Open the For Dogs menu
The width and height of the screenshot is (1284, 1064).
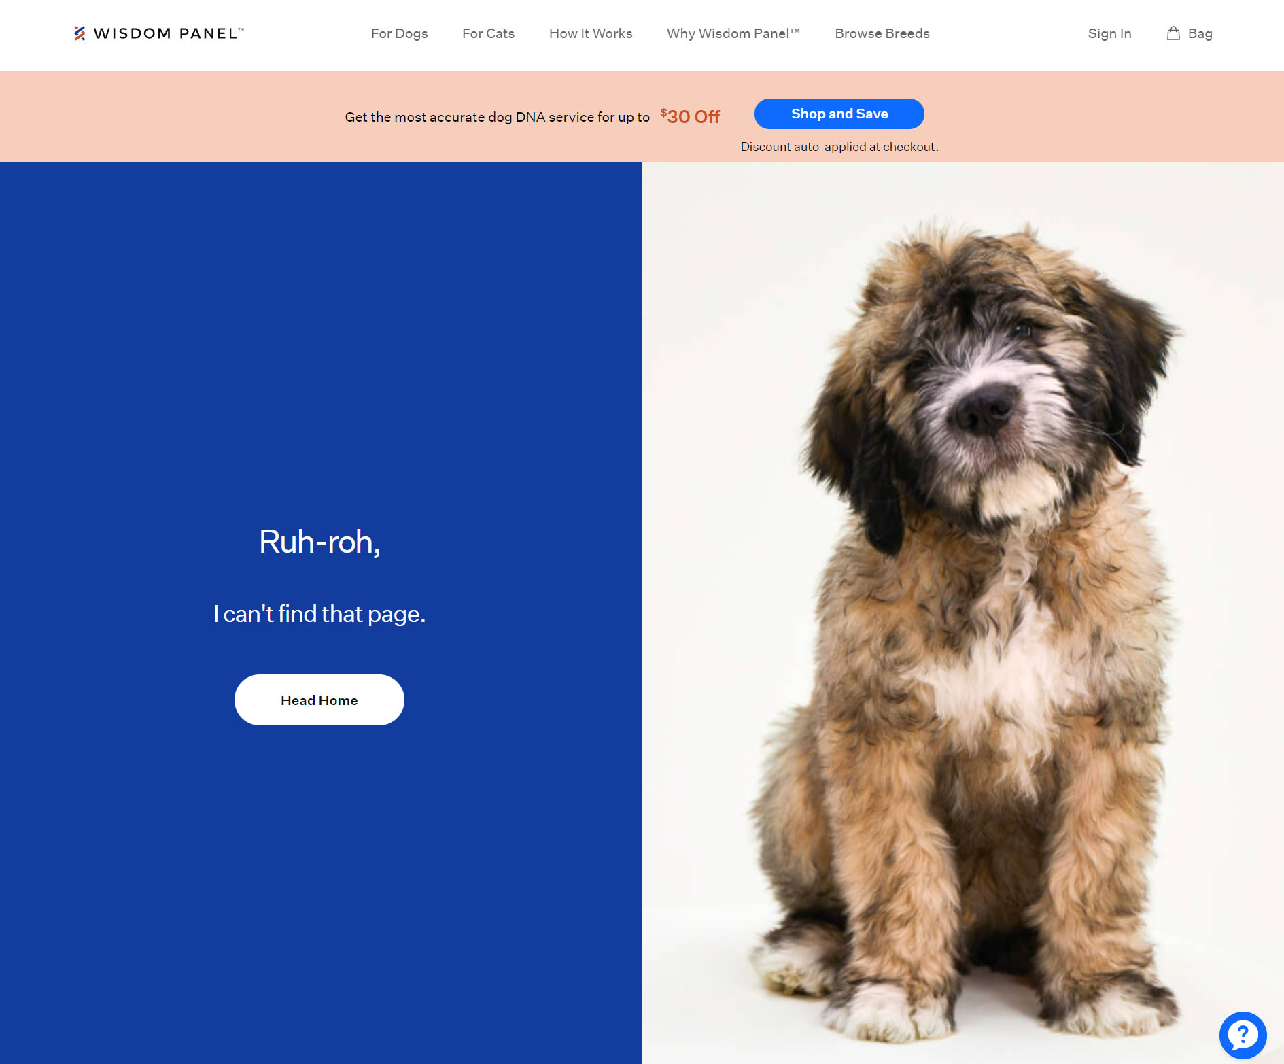400,33
